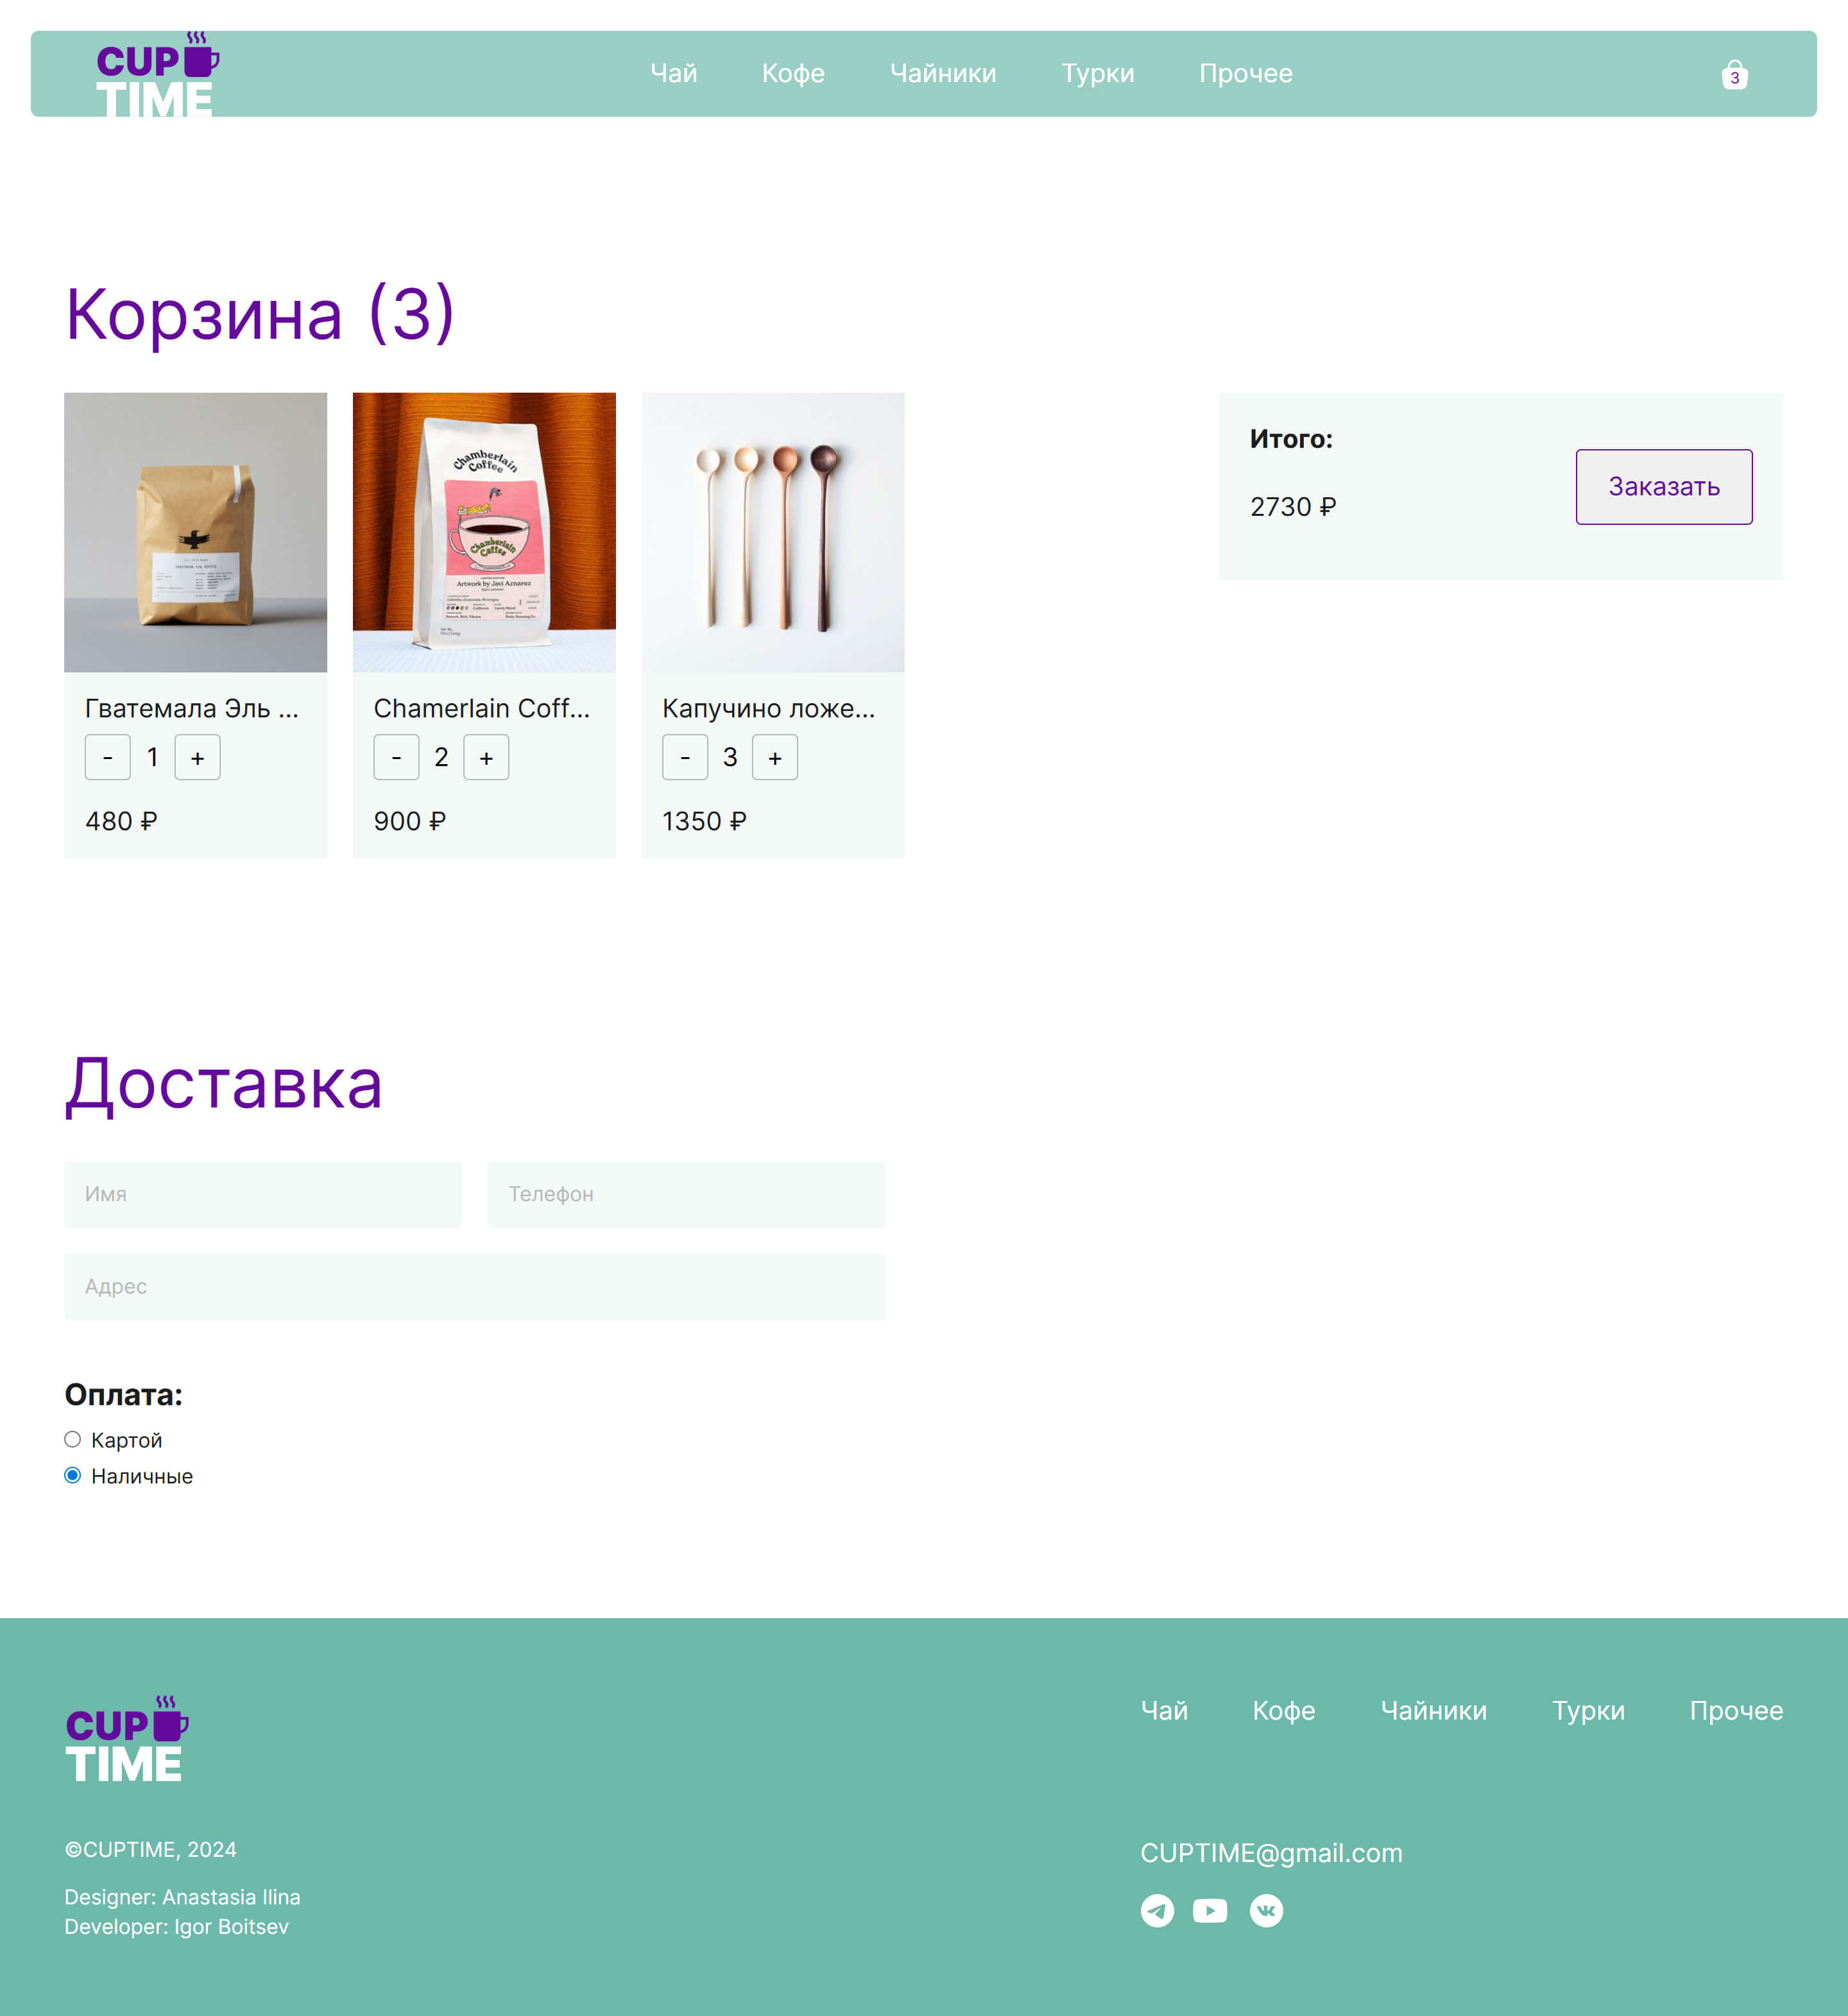
Task: Open the Прочее link in footer
Action: coord(1735,1710)
